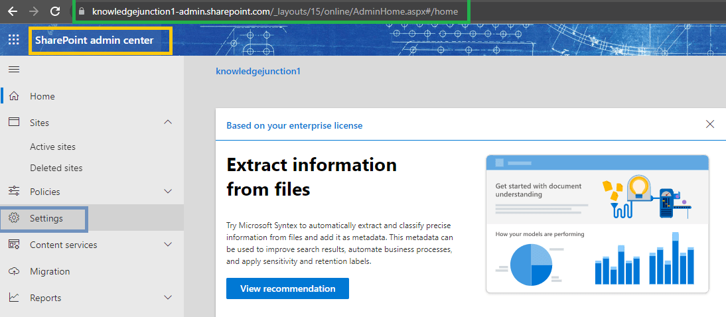Click the Policies sliders icon
The image size is (726, 317).
tap(15, 191)
